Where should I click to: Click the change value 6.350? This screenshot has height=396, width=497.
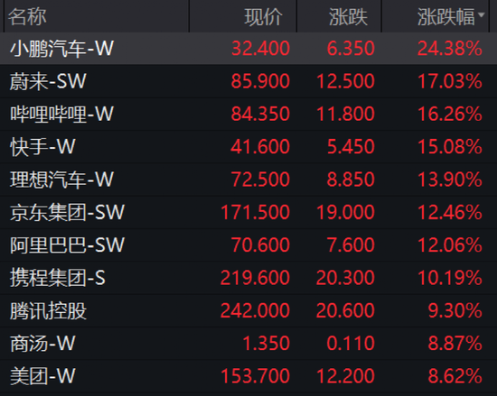tap(351, 49)
